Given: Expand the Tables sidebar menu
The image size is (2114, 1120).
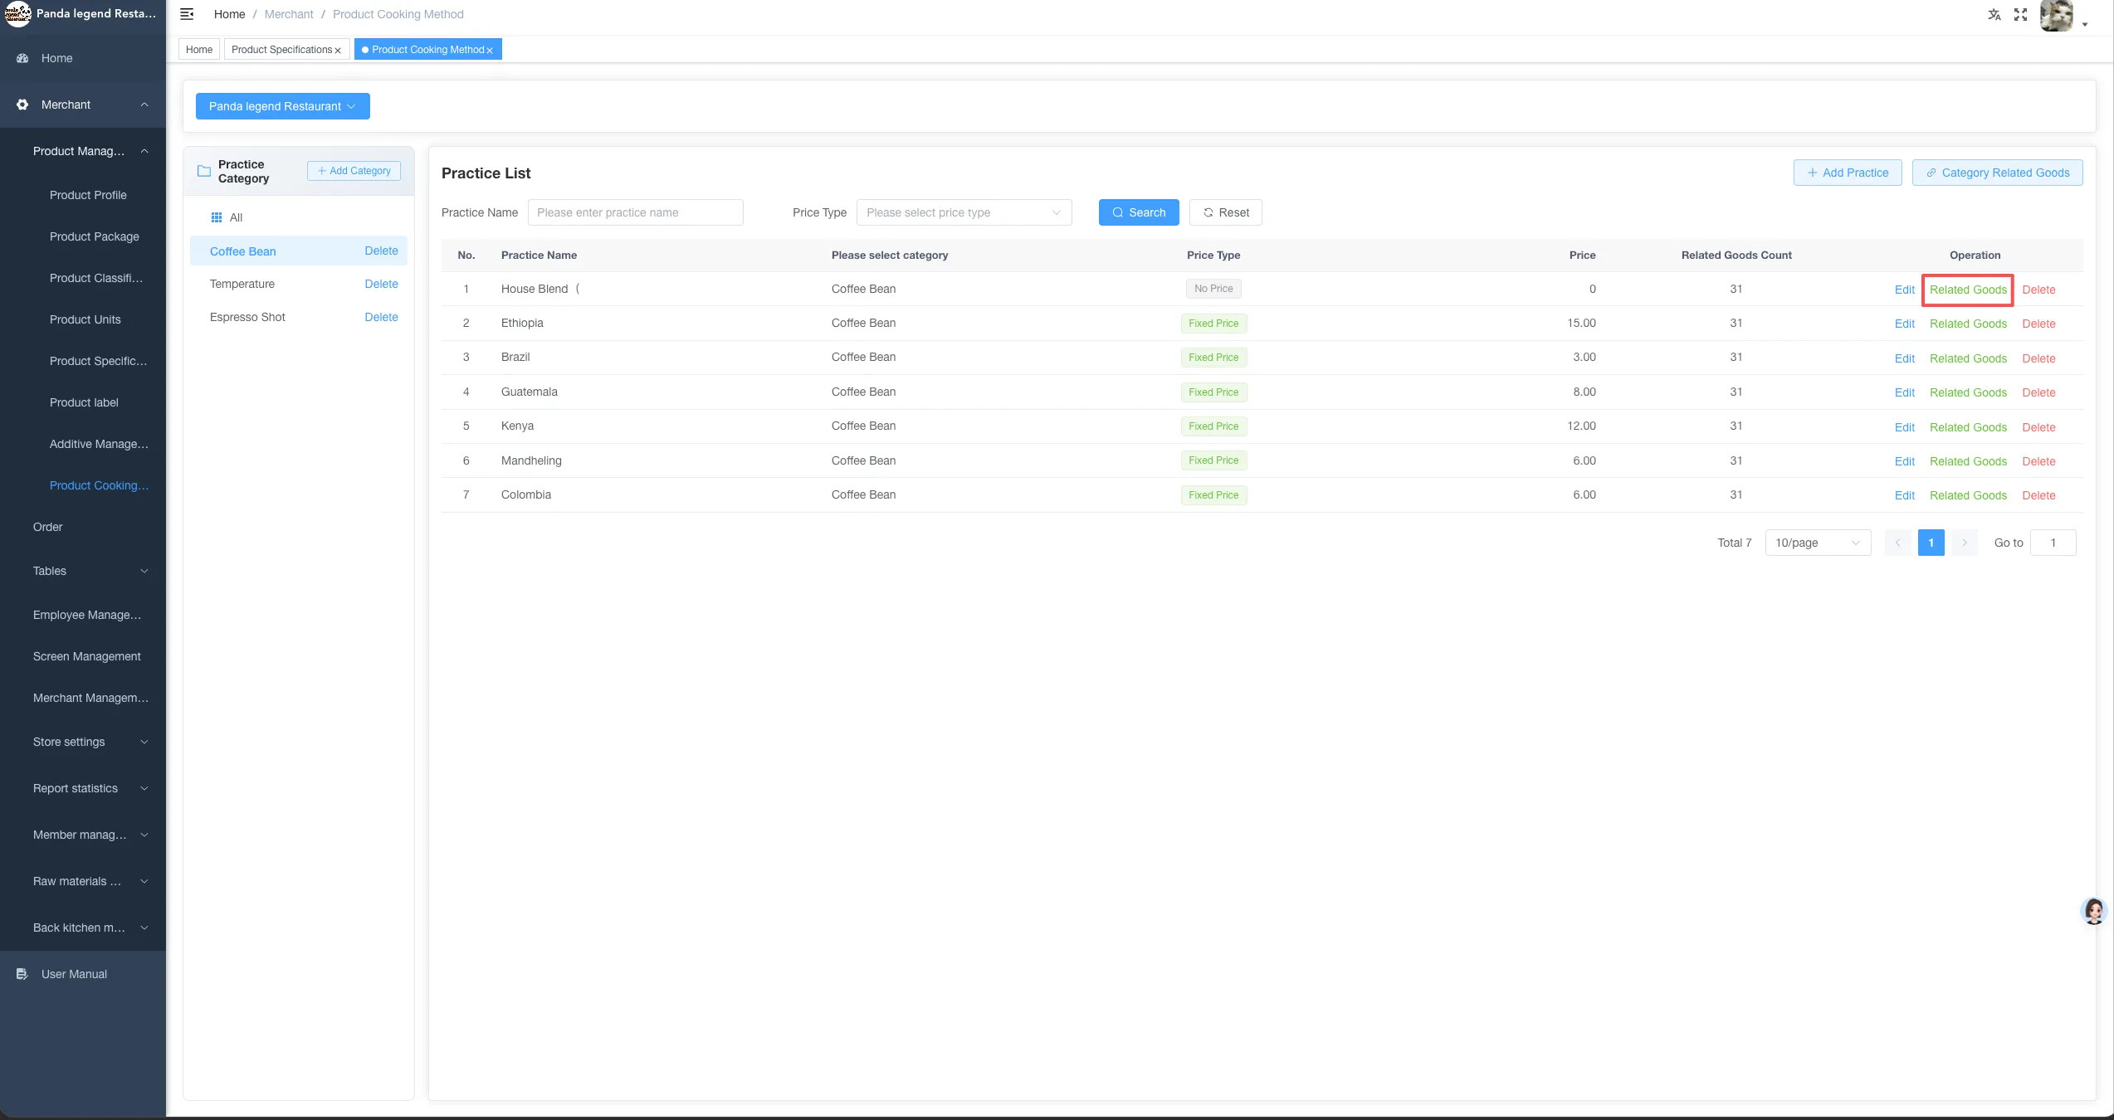Looking at the screenshot, I should (83, 571).
